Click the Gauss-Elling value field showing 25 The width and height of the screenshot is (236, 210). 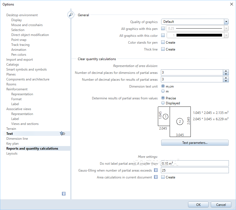(x=195, y=170)
